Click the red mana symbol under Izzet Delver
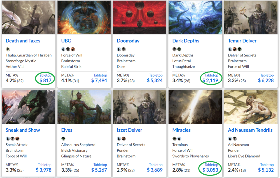Viewport: 280px width, 178px height. tap(123, 139)
